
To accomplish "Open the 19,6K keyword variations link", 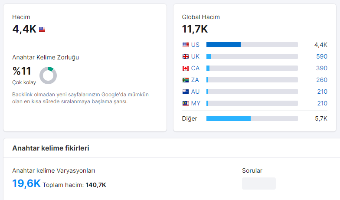I will click(26, 184).
